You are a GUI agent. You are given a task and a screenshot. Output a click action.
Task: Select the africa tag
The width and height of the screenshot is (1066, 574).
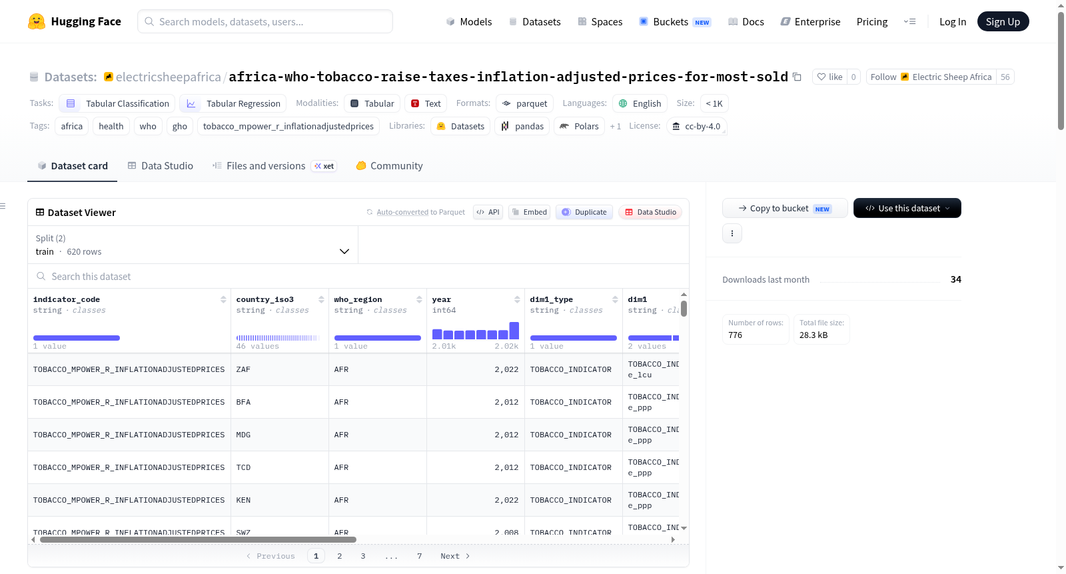point(72,126)
